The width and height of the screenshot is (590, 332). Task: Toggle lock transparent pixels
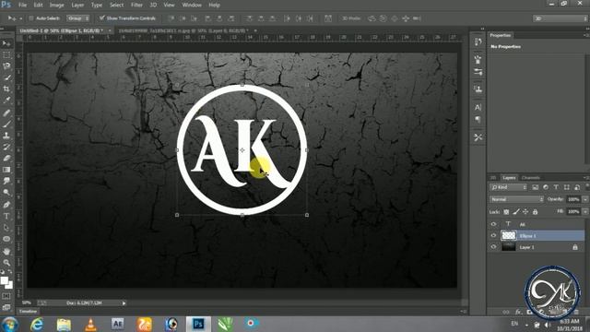pyautogui.click(x=506, y=212)
